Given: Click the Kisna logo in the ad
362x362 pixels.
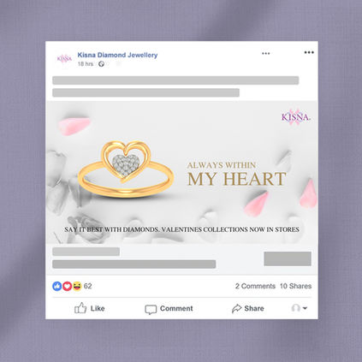Looking at the screenshot, I should (x=296, y=117).
